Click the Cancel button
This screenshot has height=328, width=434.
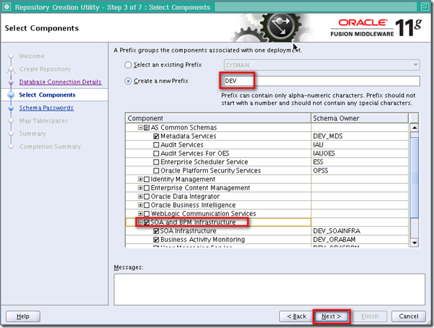408,316
